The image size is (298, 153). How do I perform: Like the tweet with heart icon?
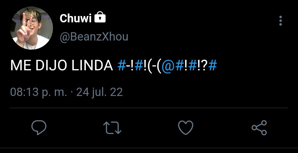pyautogui.click(x=185, y=128)
